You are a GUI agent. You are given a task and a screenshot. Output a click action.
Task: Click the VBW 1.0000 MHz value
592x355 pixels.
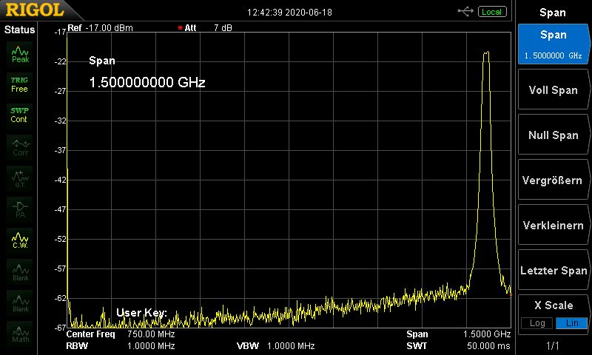291,345
